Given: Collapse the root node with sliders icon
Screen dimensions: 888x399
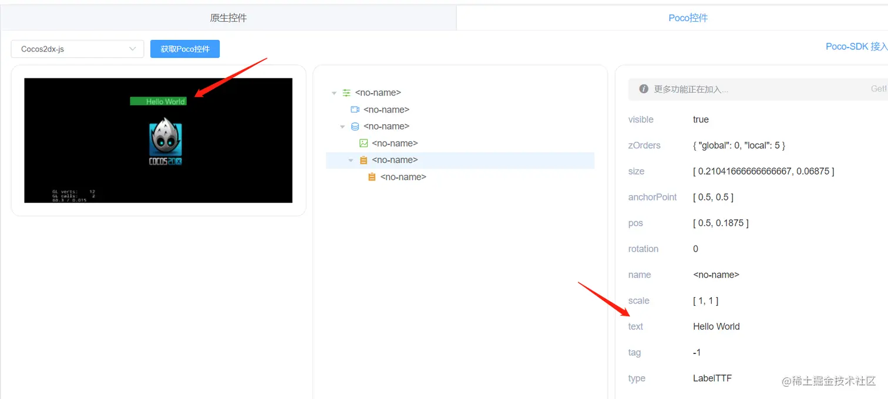Looking at the screenshot, I should pyautogui.click(x=334, y=93).
